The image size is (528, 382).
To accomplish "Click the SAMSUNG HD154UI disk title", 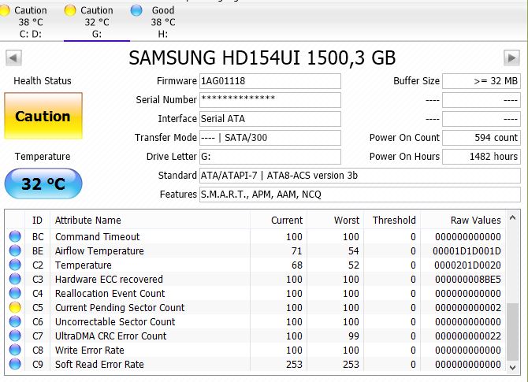I will pos(262,57).
